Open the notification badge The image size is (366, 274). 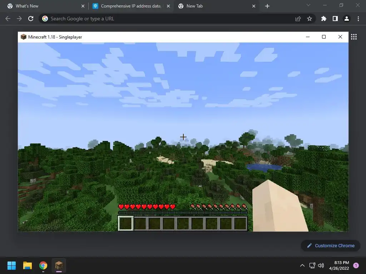(x=356, y=265)
